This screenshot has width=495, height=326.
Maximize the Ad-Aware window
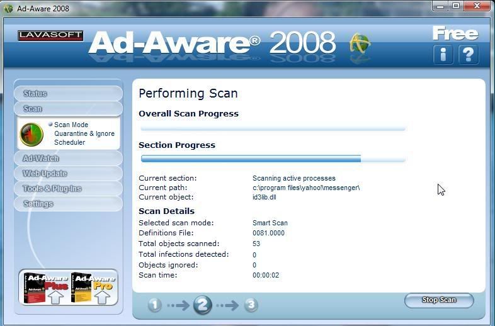pos(456,6)
